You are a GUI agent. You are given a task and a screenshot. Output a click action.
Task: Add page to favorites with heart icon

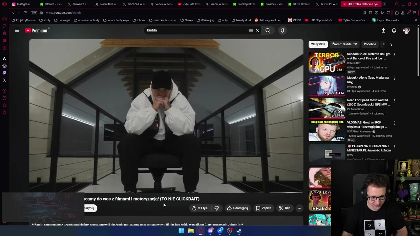point(388,13)
